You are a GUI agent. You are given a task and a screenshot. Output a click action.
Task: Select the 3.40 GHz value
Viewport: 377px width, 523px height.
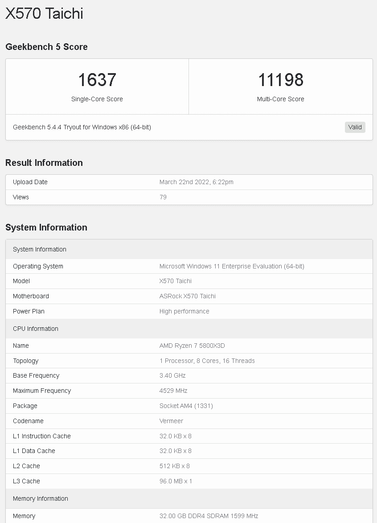coord(172,375)
